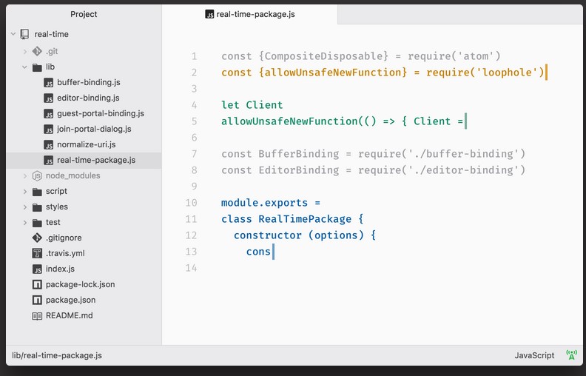
Task: Click the JS icon beside editor-binding.js
Action: [49, 98]
